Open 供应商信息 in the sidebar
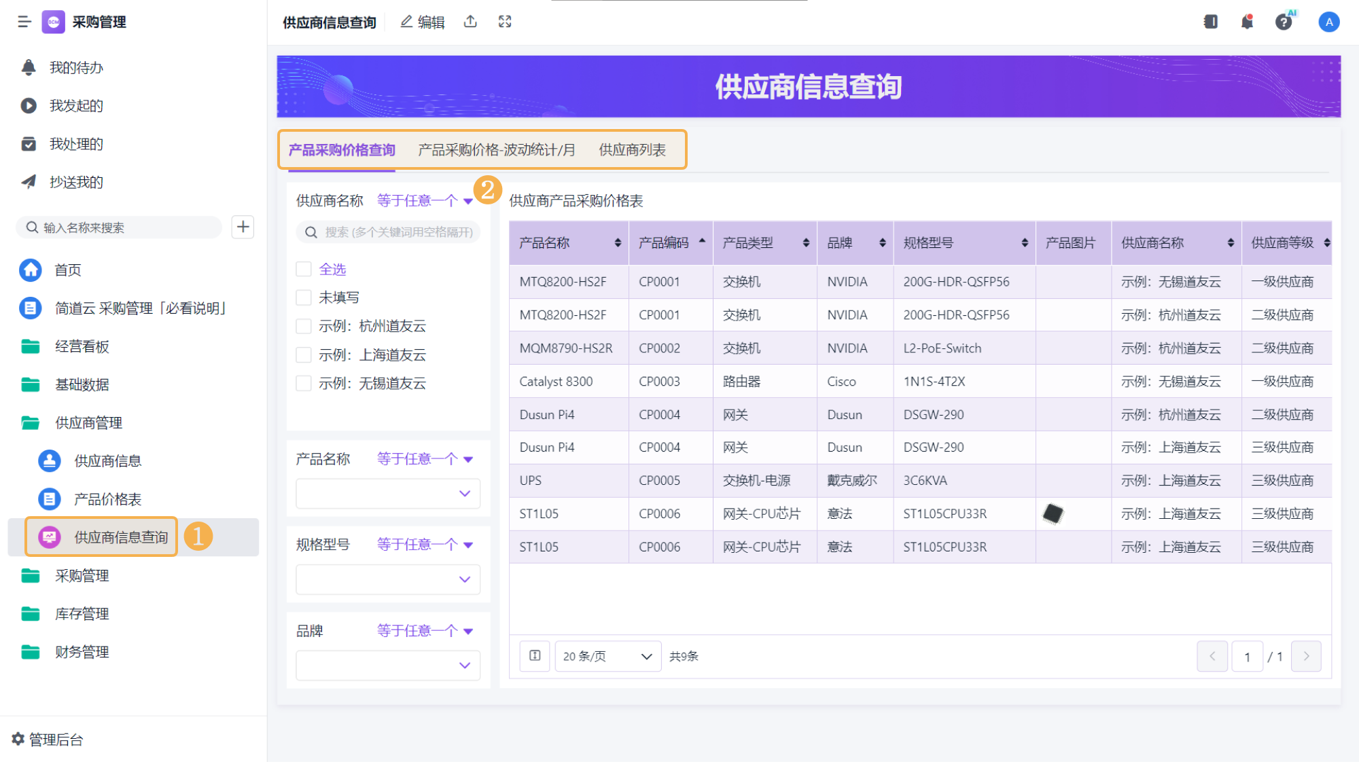 pos(107,460)
